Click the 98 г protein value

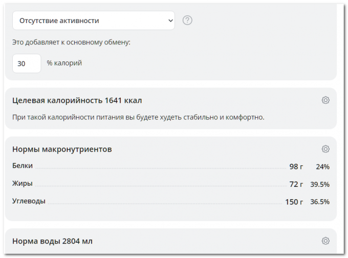point(296,167)
